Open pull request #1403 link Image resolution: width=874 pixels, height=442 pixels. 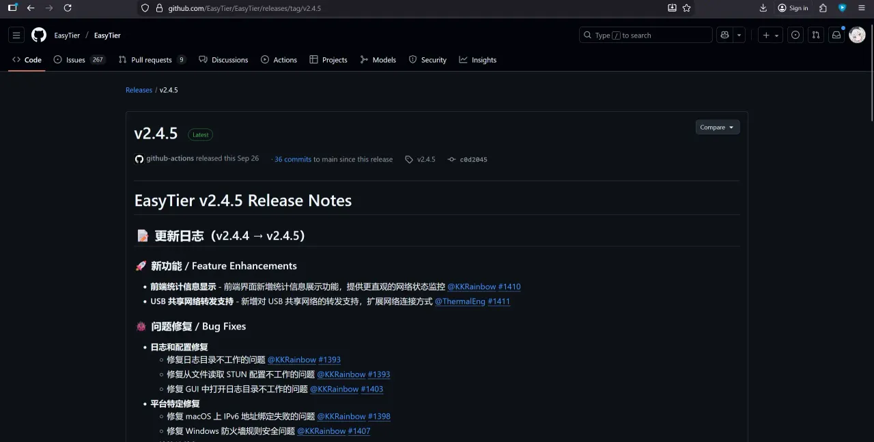coord(372,389)
